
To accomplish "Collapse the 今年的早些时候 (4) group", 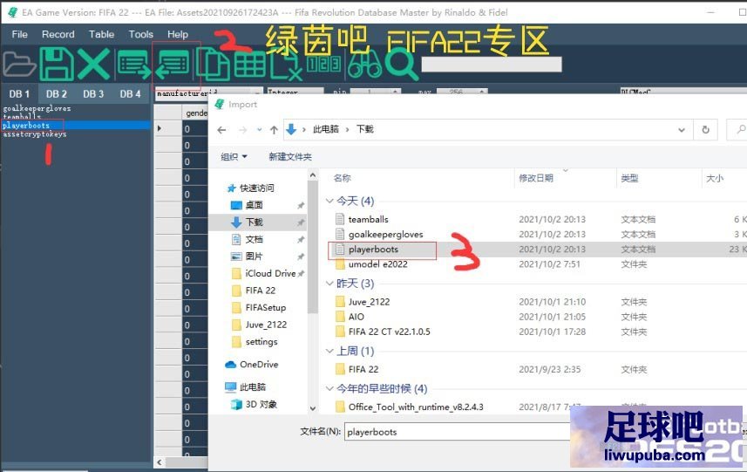I will (x=329, y=388).
